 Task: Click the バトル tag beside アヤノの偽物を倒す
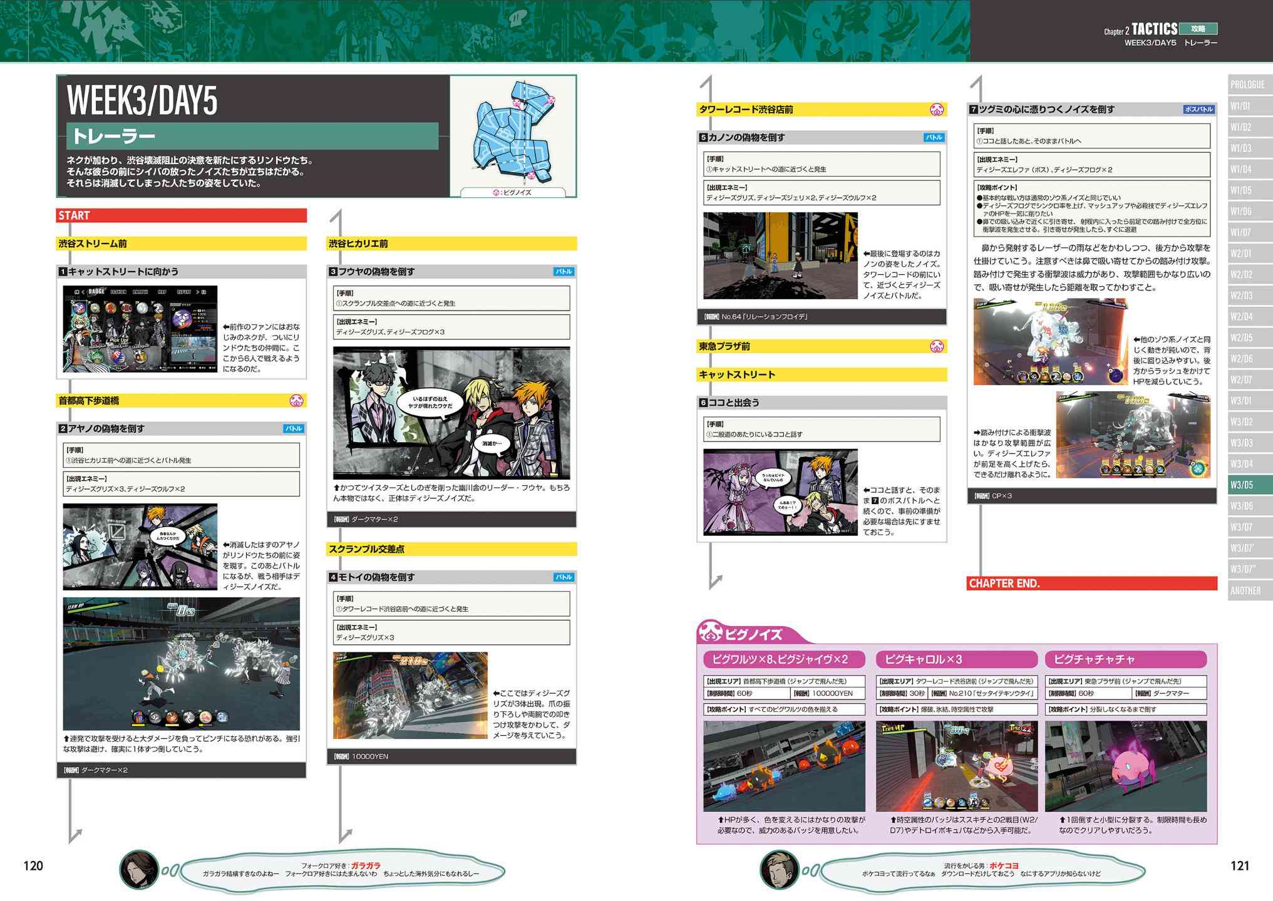(x=294, y=429)
